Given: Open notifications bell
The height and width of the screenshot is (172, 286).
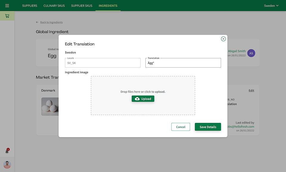Looking at the screenshot, I should click(7, 151).
